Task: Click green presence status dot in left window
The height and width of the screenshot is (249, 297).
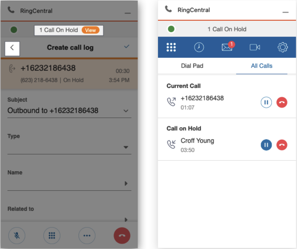Action: [x=14, y=30]
